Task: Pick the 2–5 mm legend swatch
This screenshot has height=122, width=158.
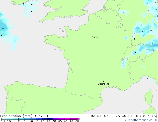Action: (21, 119)
